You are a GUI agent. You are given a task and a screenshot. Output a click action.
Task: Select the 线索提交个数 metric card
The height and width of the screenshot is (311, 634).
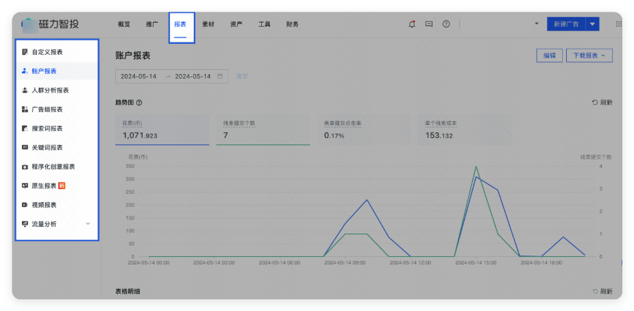pyautogui.click(x=263, y=129)
